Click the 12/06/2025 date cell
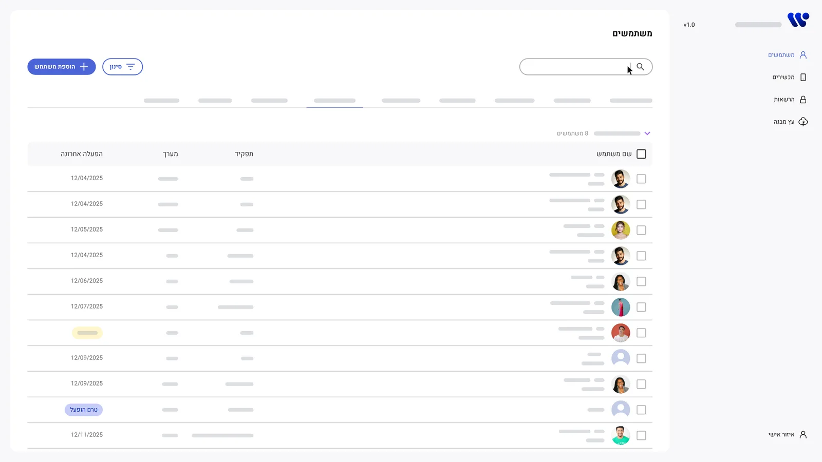Viewport: 822px width, 462px height. (87, 281)
